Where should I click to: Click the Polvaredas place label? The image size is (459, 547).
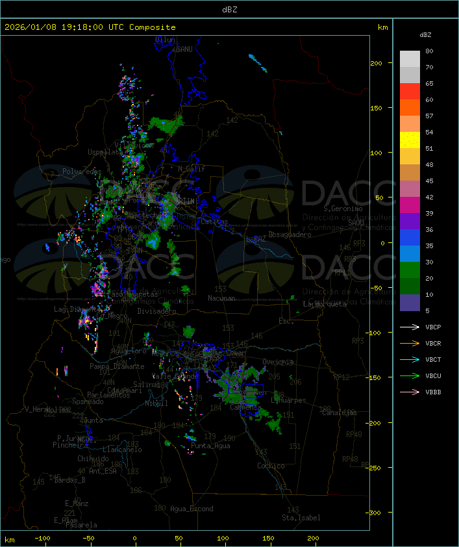click(81, 172)
